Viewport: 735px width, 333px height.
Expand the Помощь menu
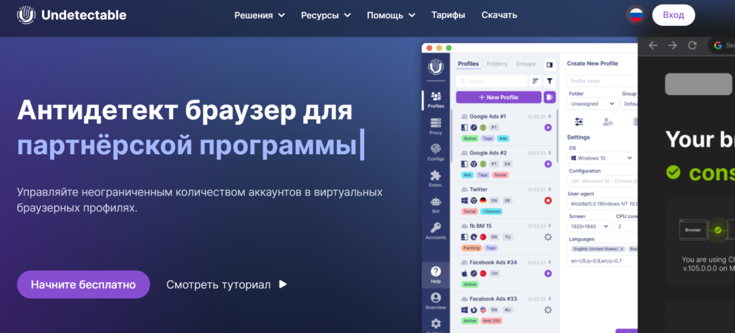391,15
